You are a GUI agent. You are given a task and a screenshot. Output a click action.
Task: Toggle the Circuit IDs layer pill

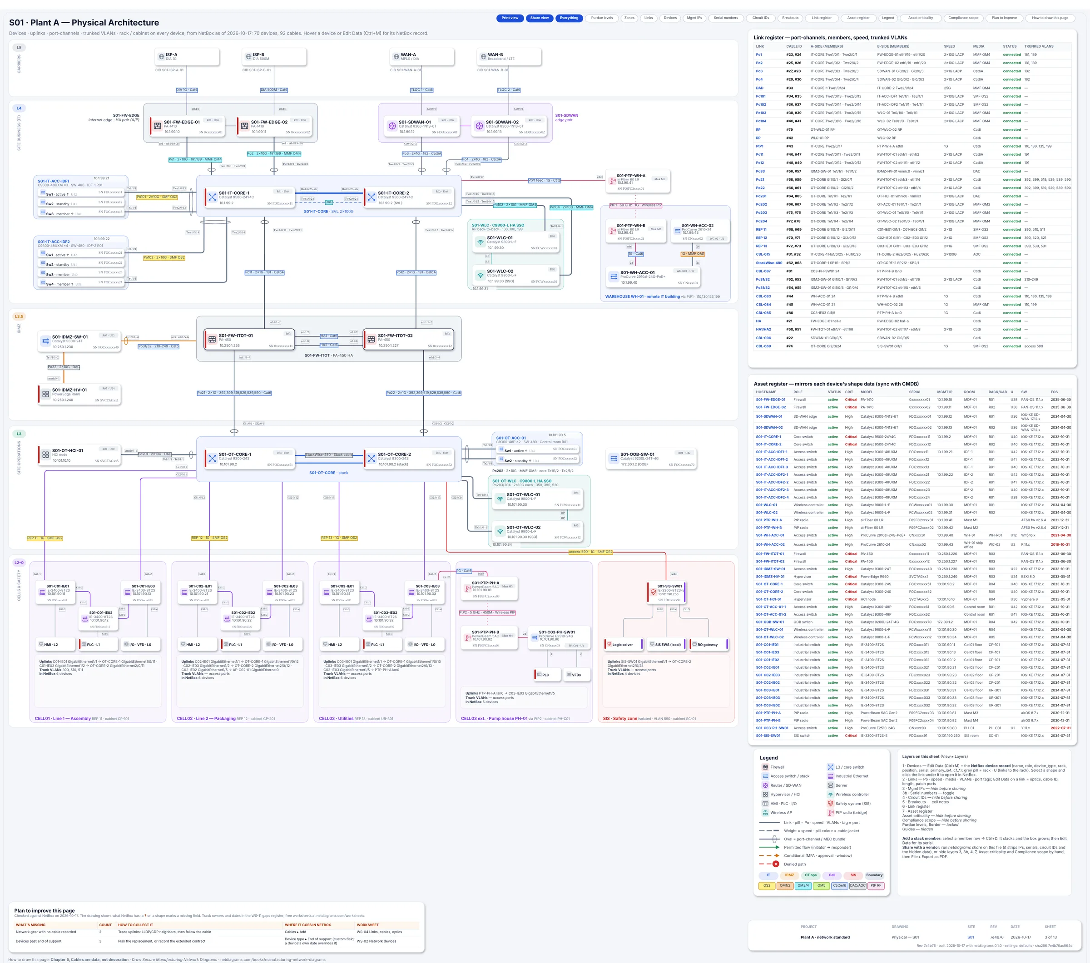click(760, 18)
